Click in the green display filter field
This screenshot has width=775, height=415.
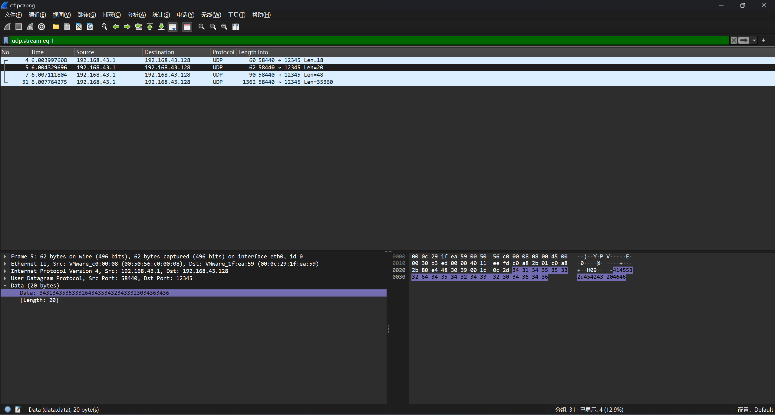(x=363, y=40)
